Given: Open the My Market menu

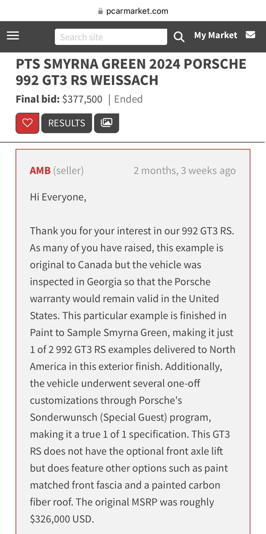Looking at the screenshot, I should (215, 35).
